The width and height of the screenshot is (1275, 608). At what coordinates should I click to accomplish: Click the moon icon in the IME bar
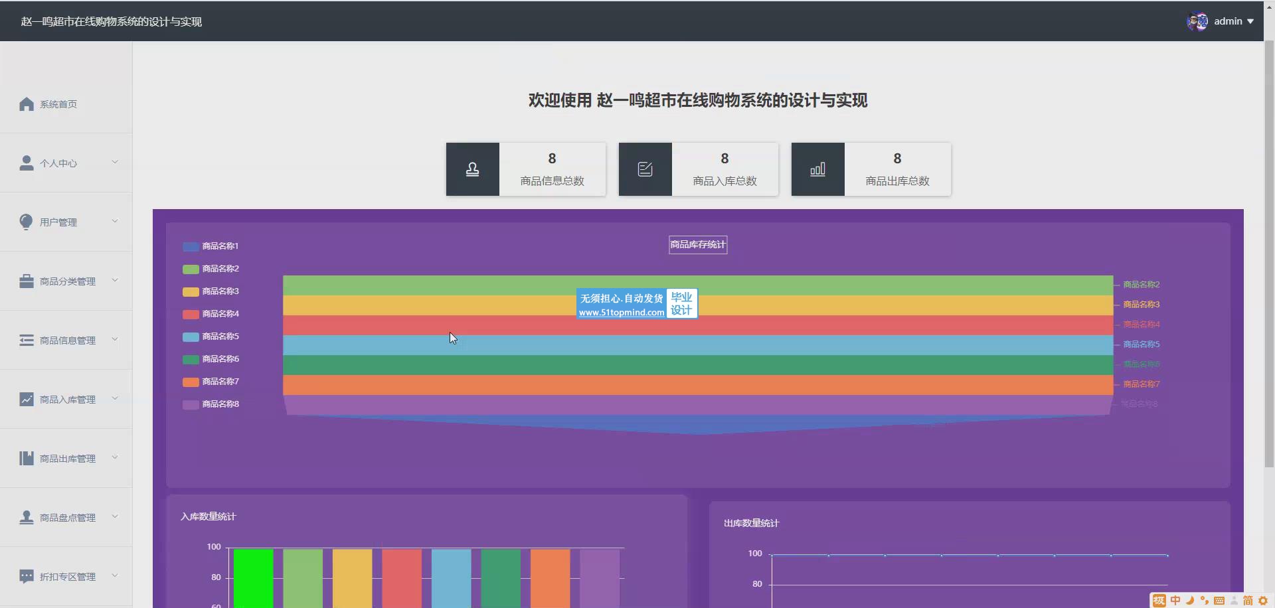point(1190,601)
